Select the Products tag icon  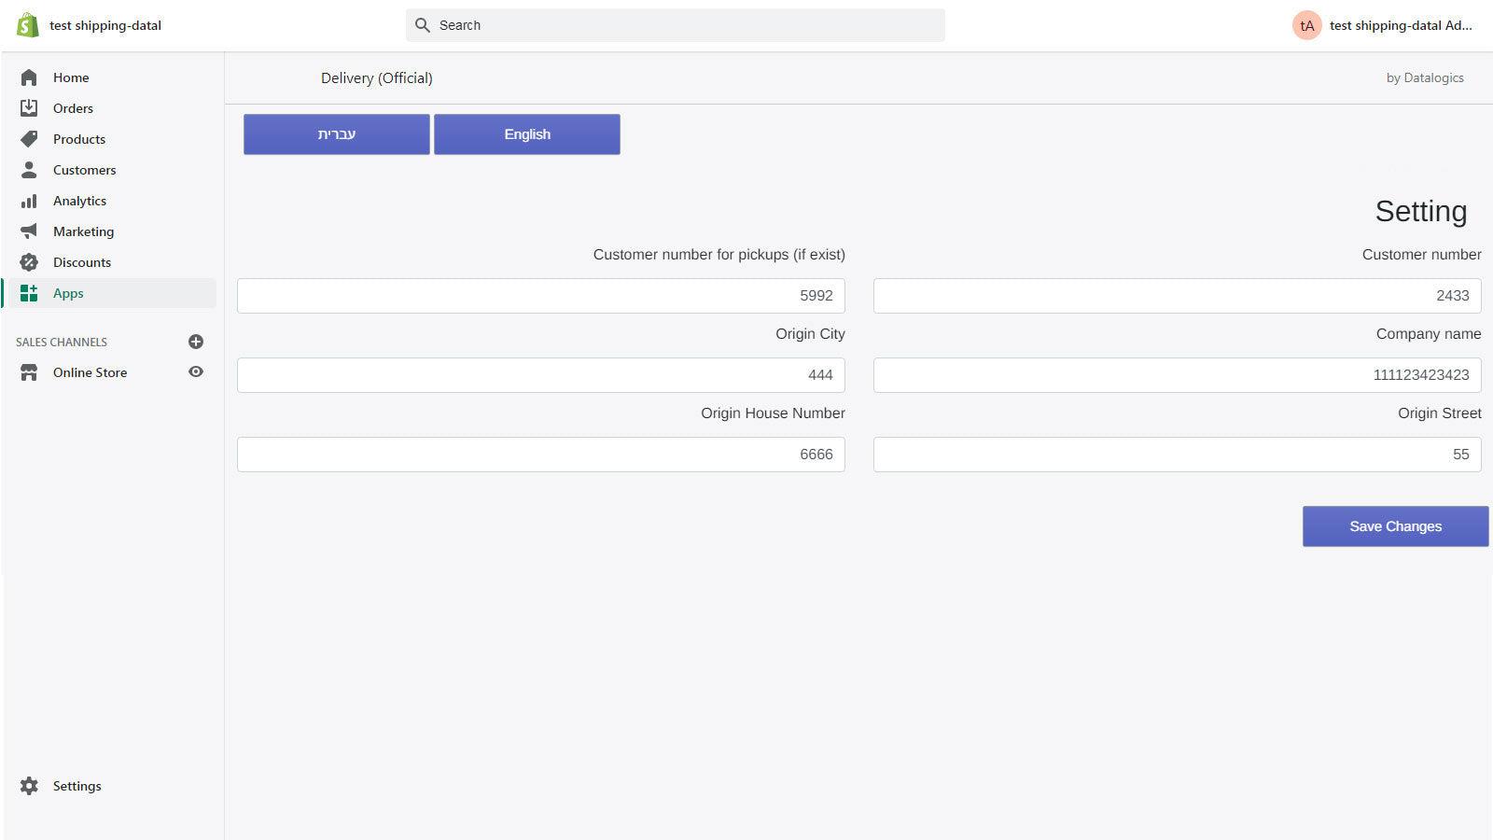28,138
